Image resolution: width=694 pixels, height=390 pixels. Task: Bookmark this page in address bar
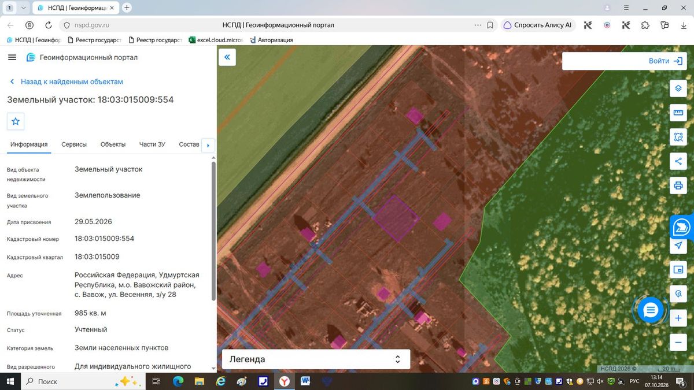490,25
